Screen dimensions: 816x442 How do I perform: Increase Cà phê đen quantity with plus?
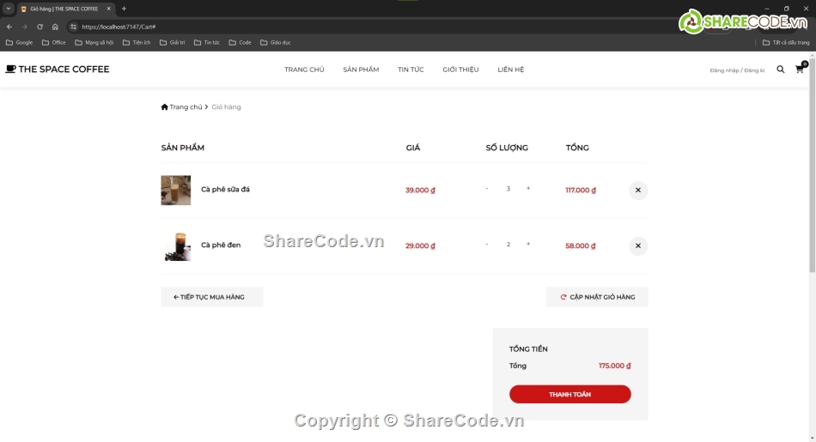pyautogui.click(x=528, y=245)
